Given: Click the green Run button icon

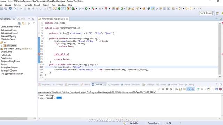Looking at the screenshot, I should (86, 9).
